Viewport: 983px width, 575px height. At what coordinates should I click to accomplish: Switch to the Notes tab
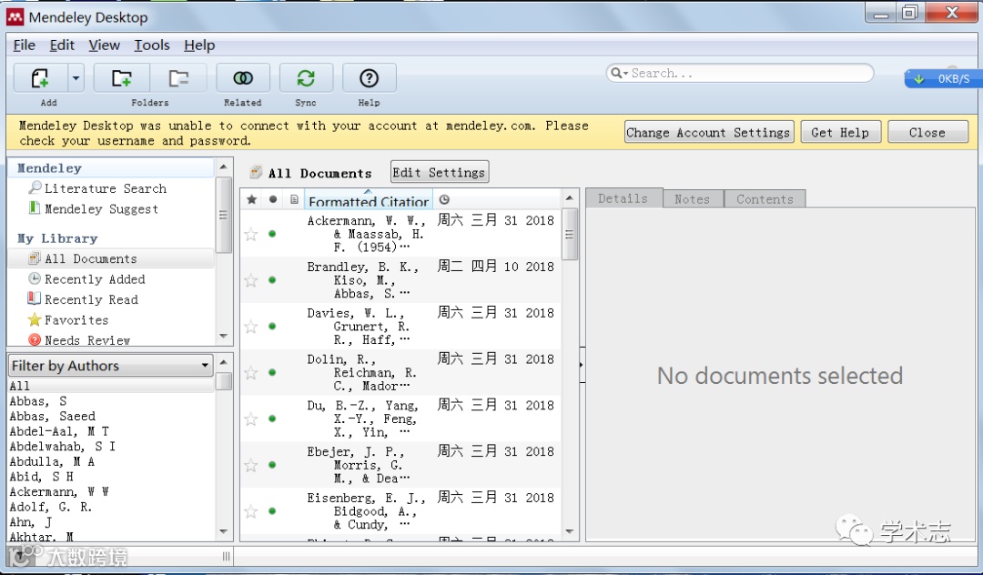693,198
